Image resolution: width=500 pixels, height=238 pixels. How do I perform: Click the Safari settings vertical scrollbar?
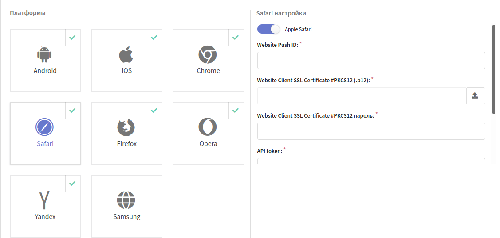pyautogui.click(x=494, y=69)
